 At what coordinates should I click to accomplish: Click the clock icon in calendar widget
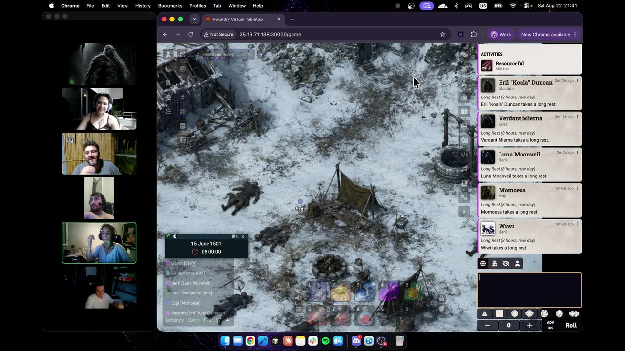(x=195, y=252)
